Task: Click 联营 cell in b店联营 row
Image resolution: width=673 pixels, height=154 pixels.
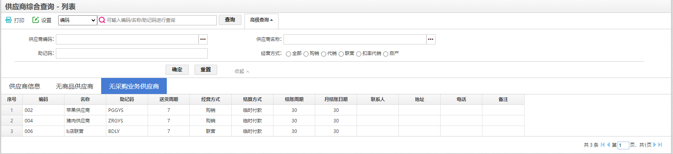Action: click(x=211, y=131)
